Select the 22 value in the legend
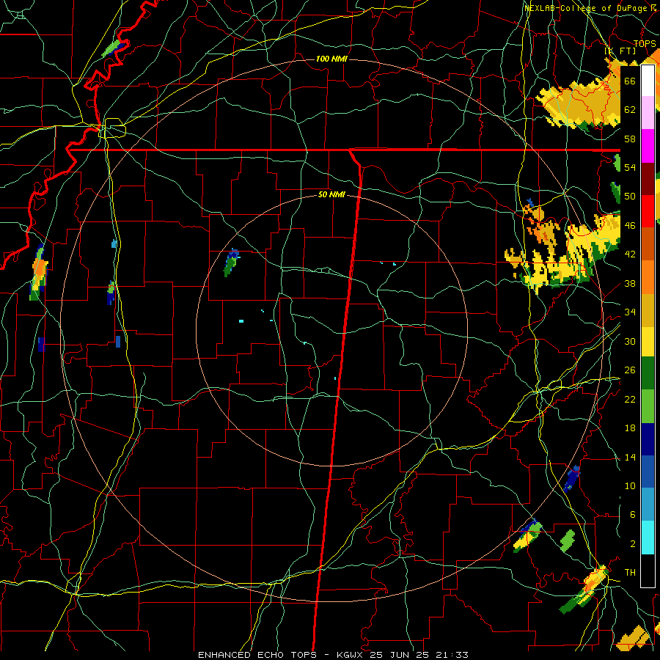The width and height of the screenshot is (660, 660). [630, 400]
